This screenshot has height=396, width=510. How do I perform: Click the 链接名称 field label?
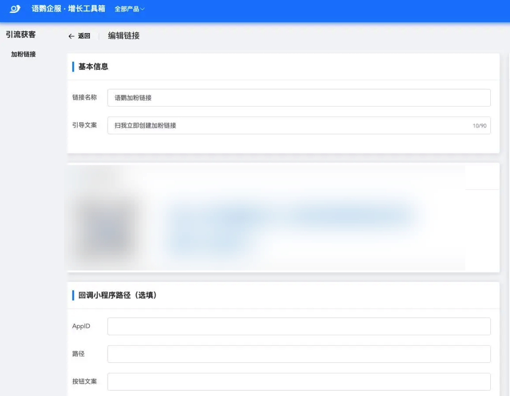85,97
